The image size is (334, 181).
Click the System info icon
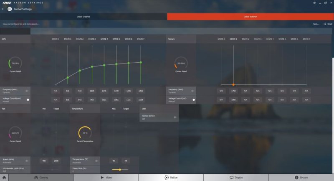pyautogui.click(x=296, y=177)
